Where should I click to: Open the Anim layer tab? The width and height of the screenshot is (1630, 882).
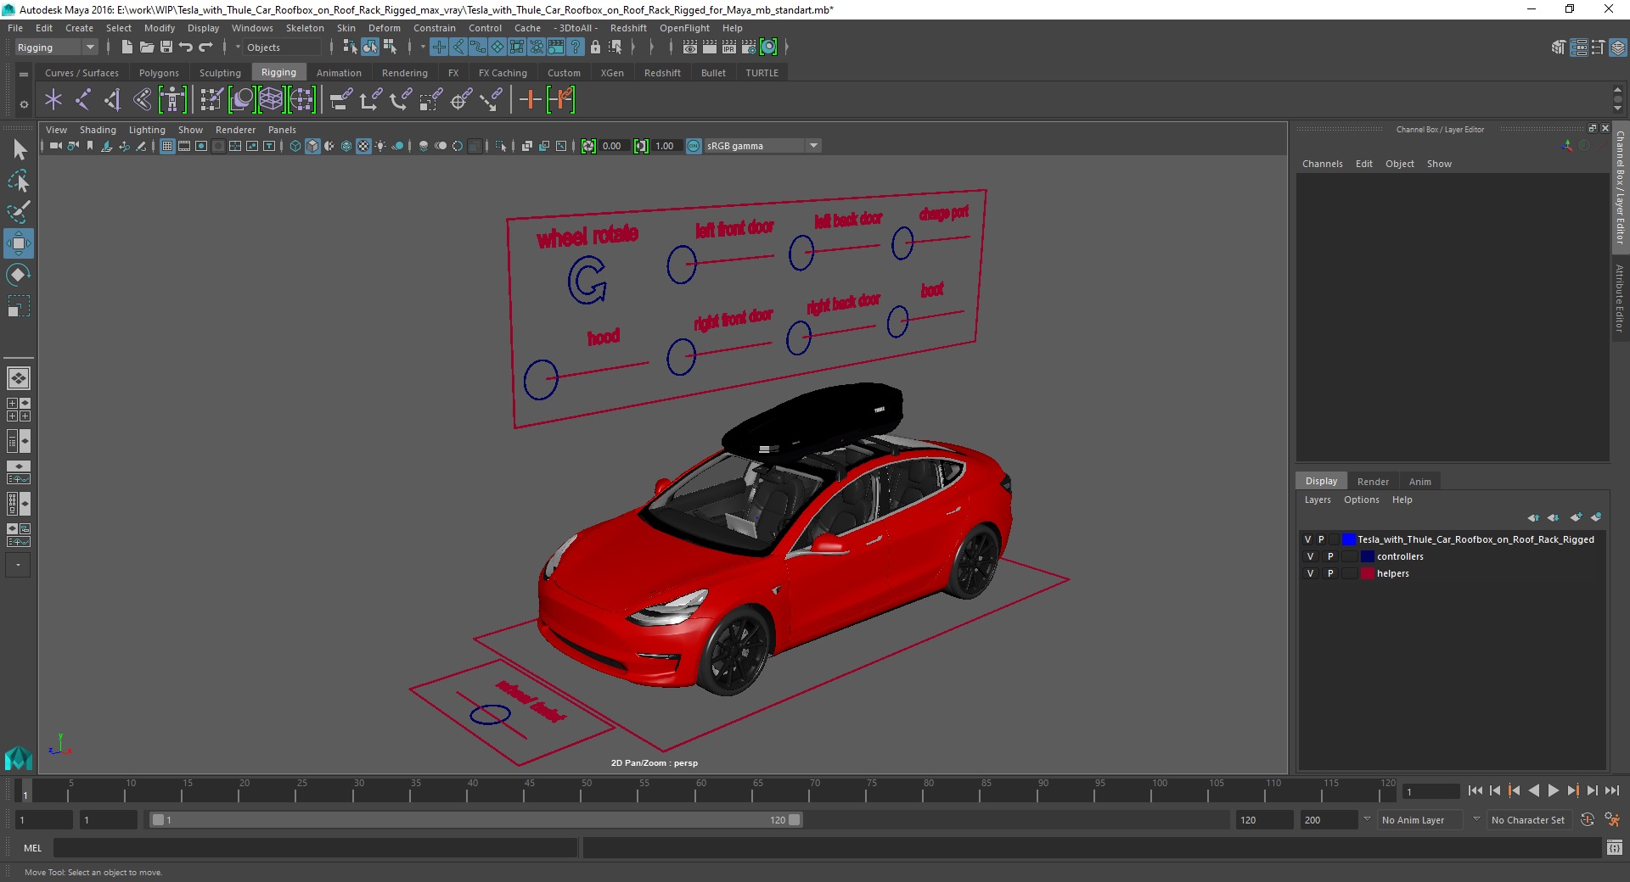[1419, 482]
